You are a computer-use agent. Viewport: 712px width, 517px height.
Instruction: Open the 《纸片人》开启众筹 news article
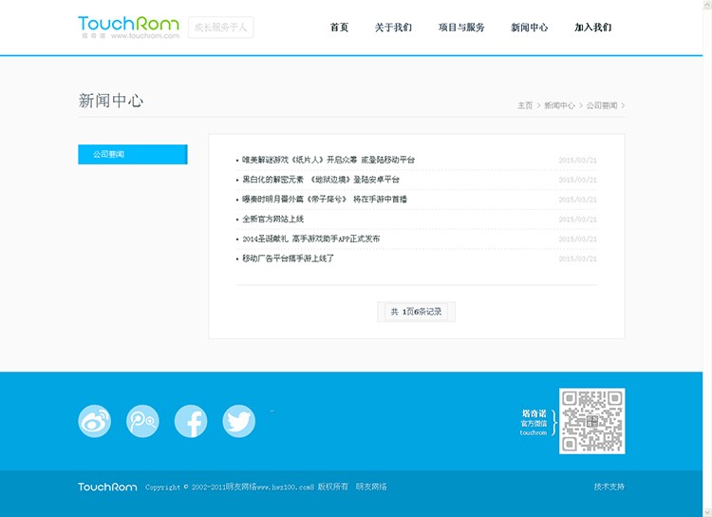coord(328,160)
